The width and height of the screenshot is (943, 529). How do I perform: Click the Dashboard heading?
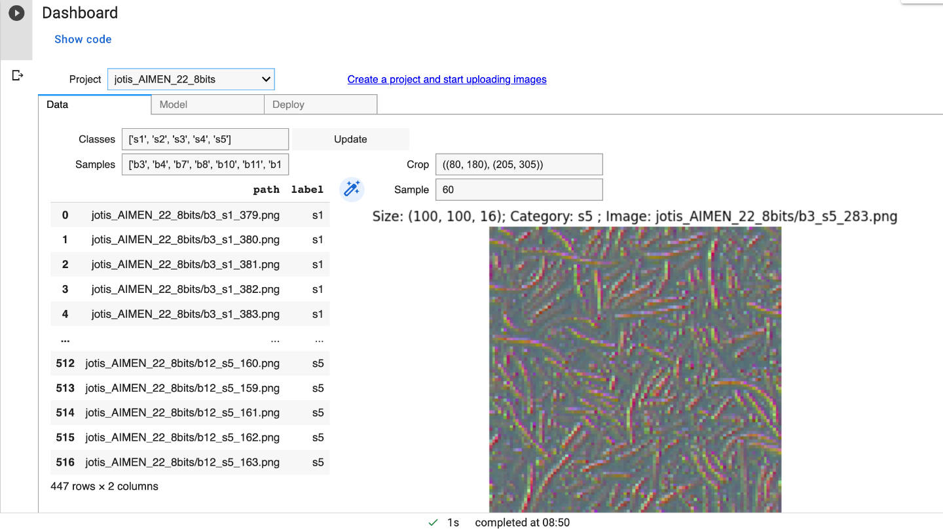pos(80,13)
